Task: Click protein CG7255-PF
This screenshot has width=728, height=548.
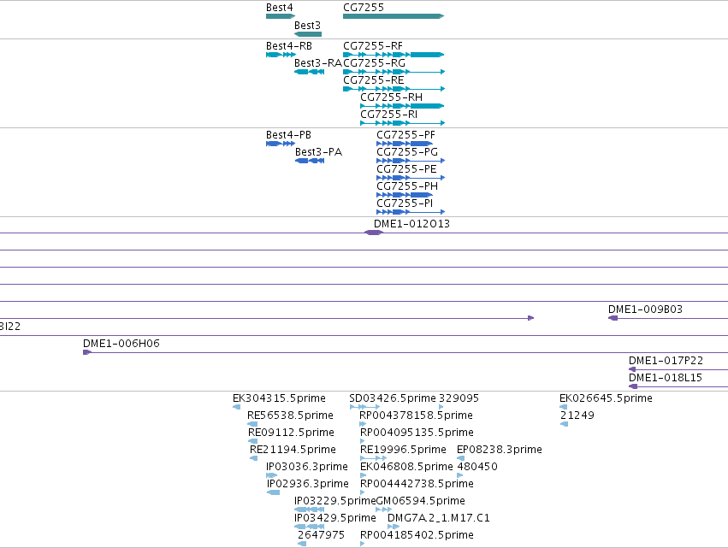Action: [405, 144]
